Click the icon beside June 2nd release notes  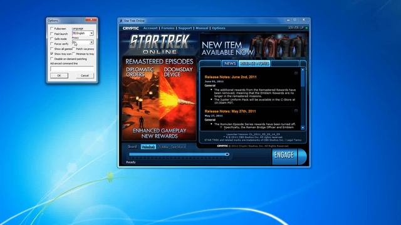pos(296,73)
